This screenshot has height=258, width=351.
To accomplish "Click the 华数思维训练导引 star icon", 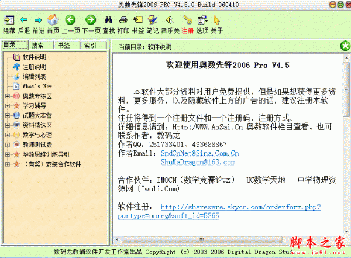I will point(16,154).
